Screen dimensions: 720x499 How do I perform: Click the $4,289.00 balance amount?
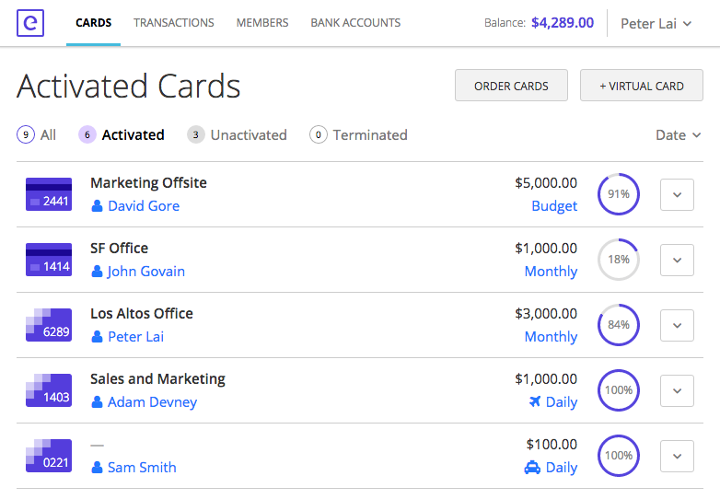[x=563, y=22]
